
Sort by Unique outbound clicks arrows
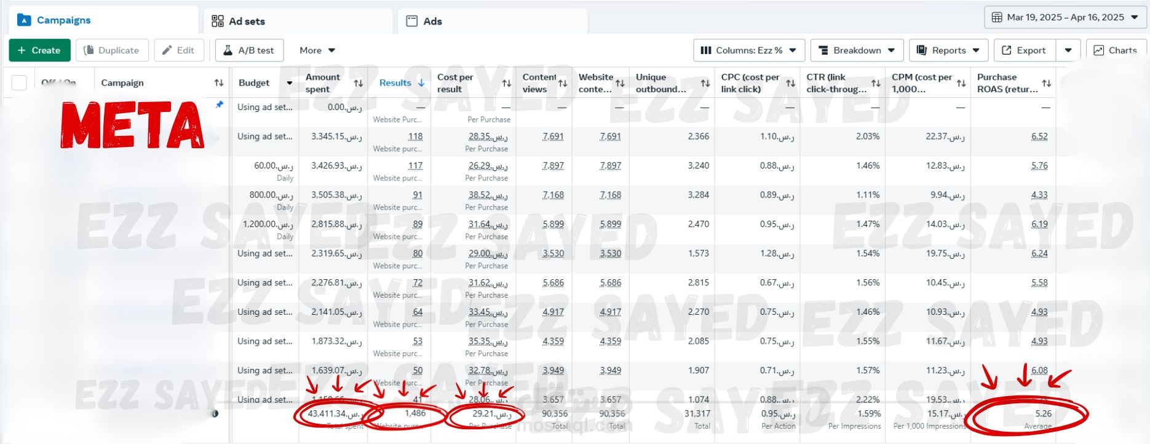click(x=705, y=83)
